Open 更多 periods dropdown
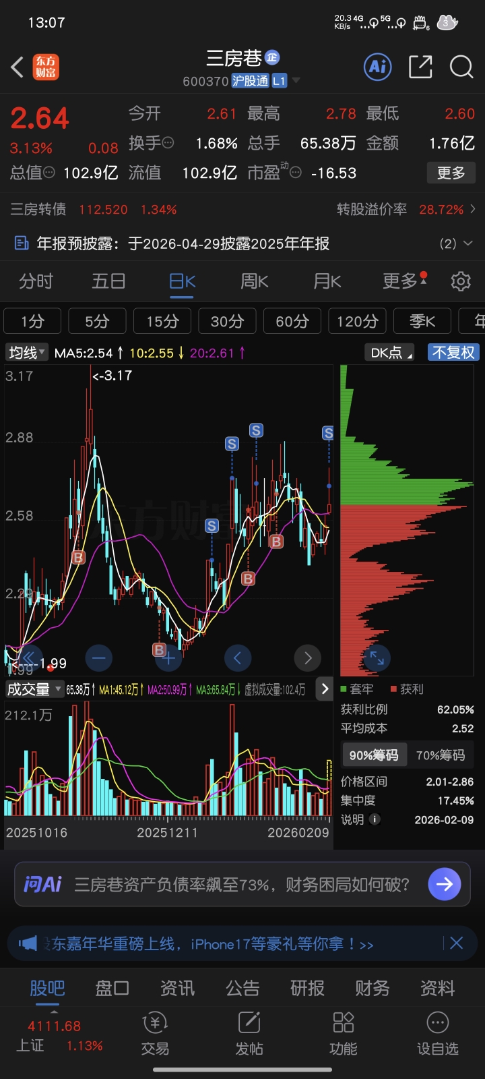The height and width of the screenshot is (1079, 485). pos(404,281)
